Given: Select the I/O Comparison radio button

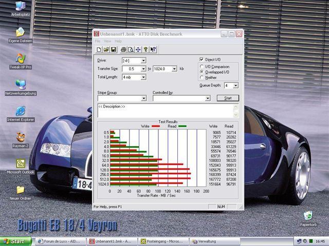Looking at the screenshot, I should [x=202, y=67].
